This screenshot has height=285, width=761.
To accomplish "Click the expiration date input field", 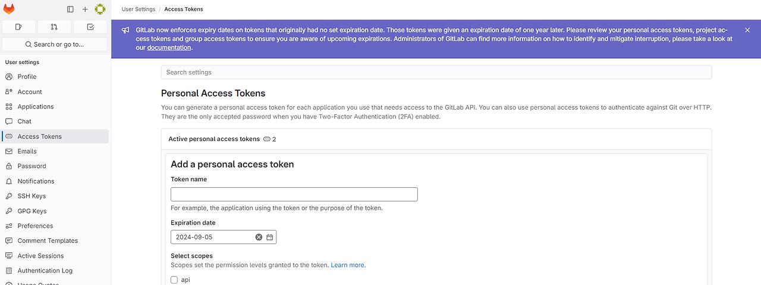I will [224, 237].
